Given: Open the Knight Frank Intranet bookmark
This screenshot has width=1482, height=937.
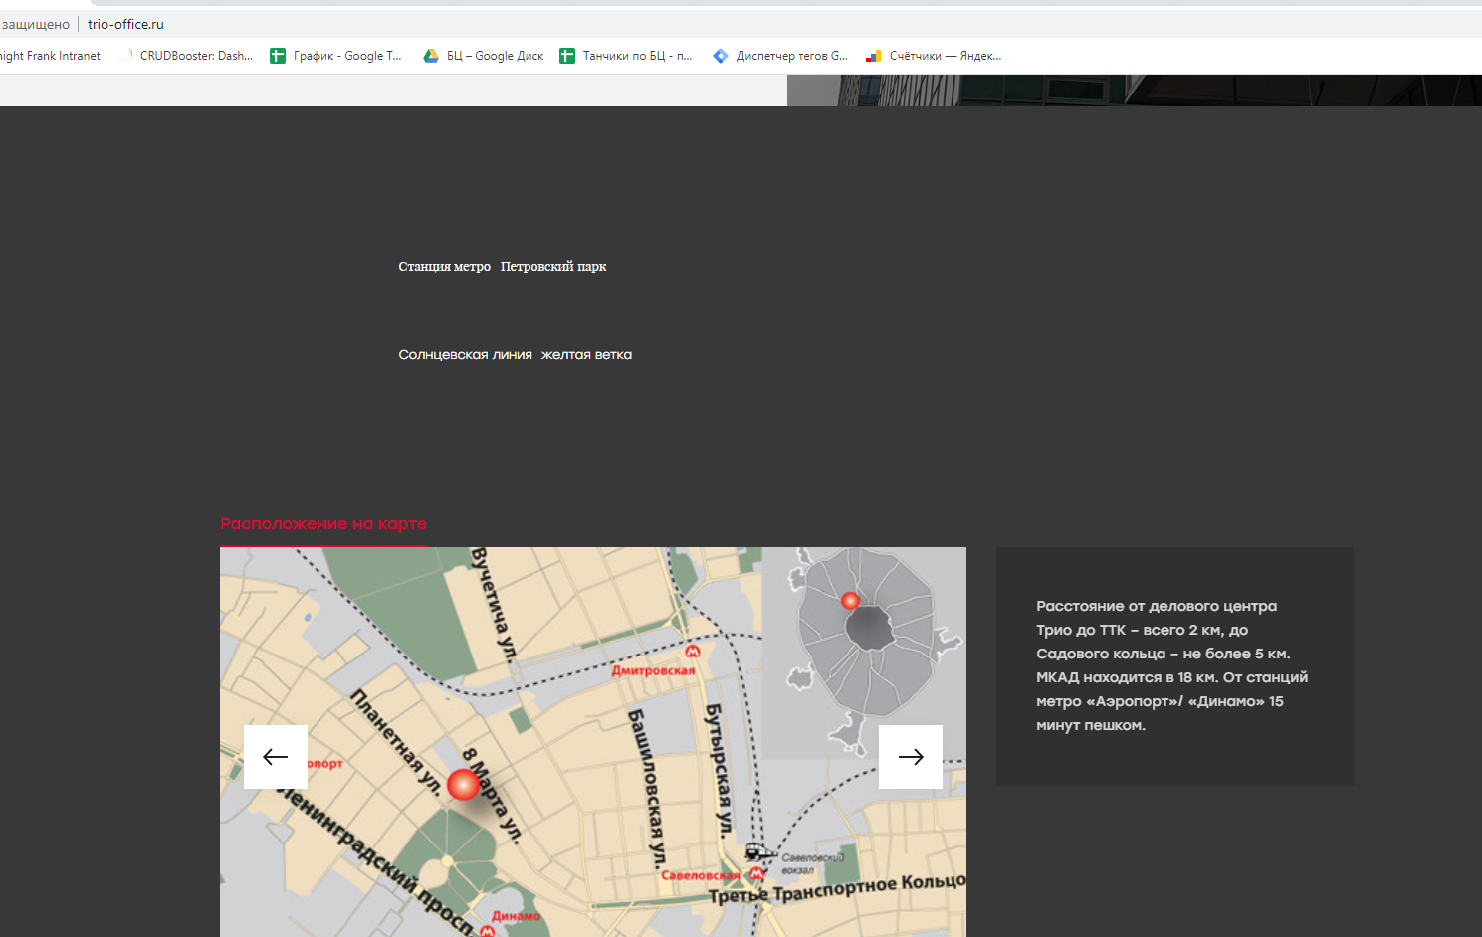Looking at the screenshot, I should [50, 56].
